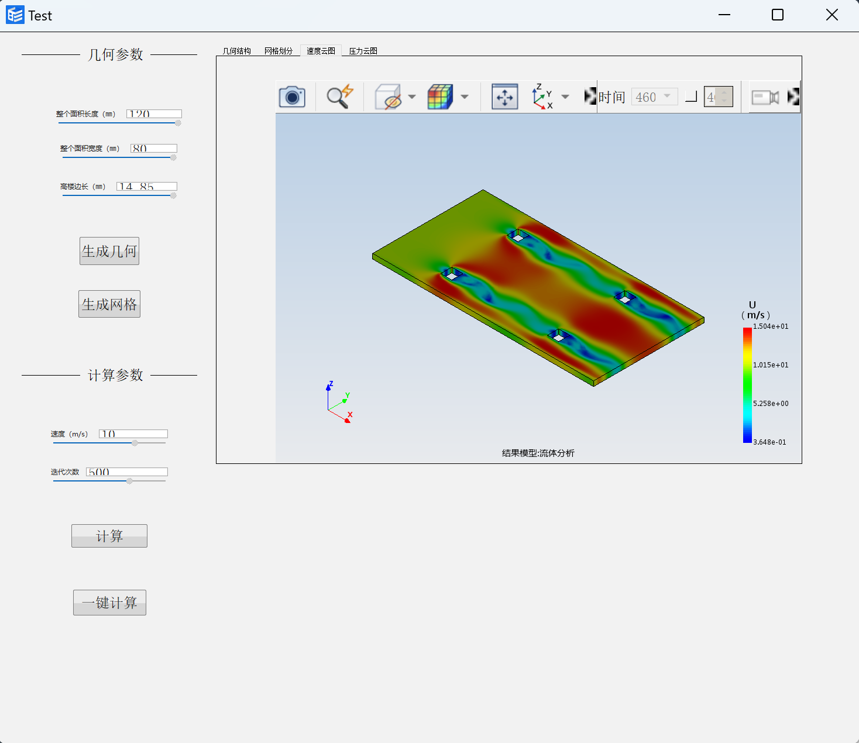Click the 生成几何 button
This screenshot has height=743, width=859.
pyautogui.click(x=109, y=251)
